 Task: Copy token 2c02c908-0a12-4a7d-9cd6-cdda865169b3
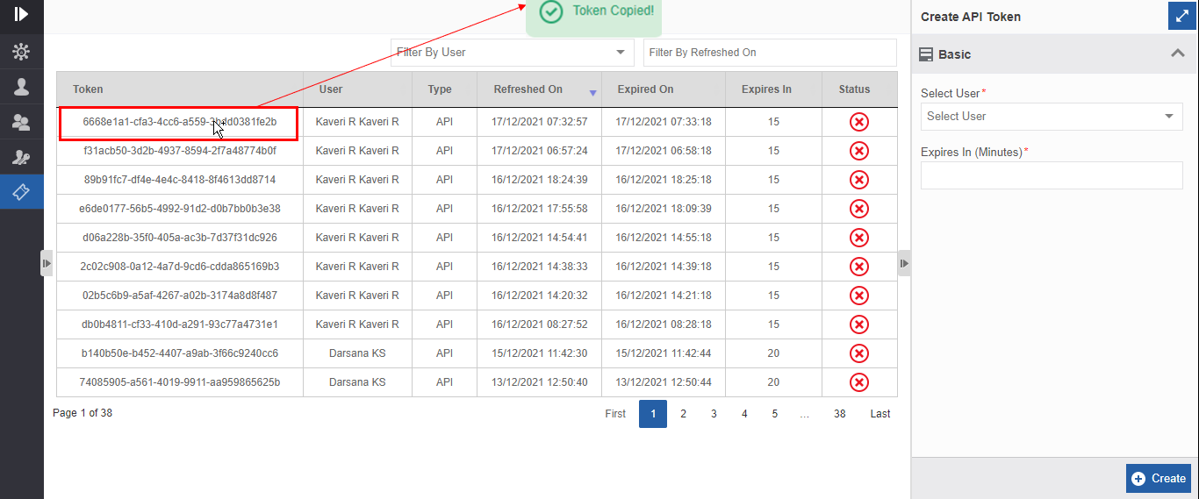coord(180,267)
